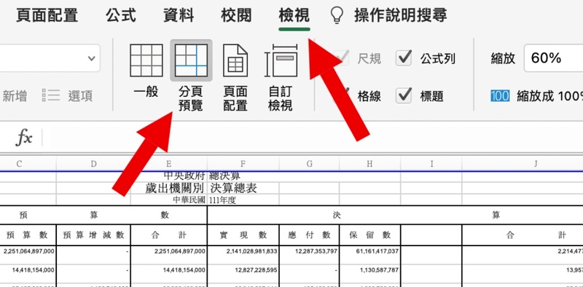
Task: Click the cell reading 歲出機關別
Action: point(169,188)
